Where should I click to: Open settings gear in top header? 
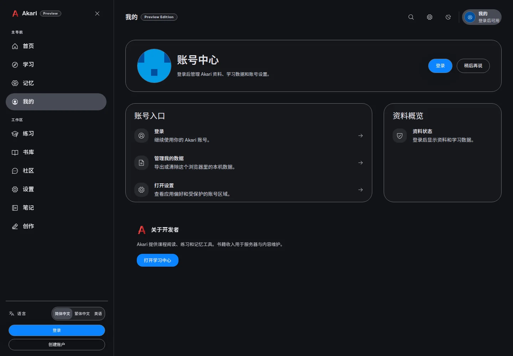[x=430, y=17]
